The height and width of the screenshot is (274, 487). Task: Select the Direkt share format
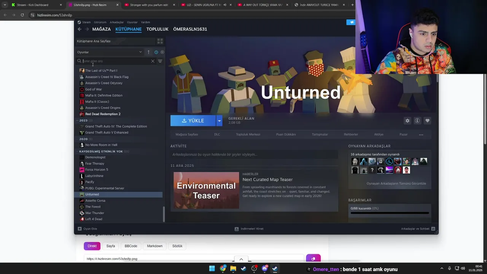[92, 246]
